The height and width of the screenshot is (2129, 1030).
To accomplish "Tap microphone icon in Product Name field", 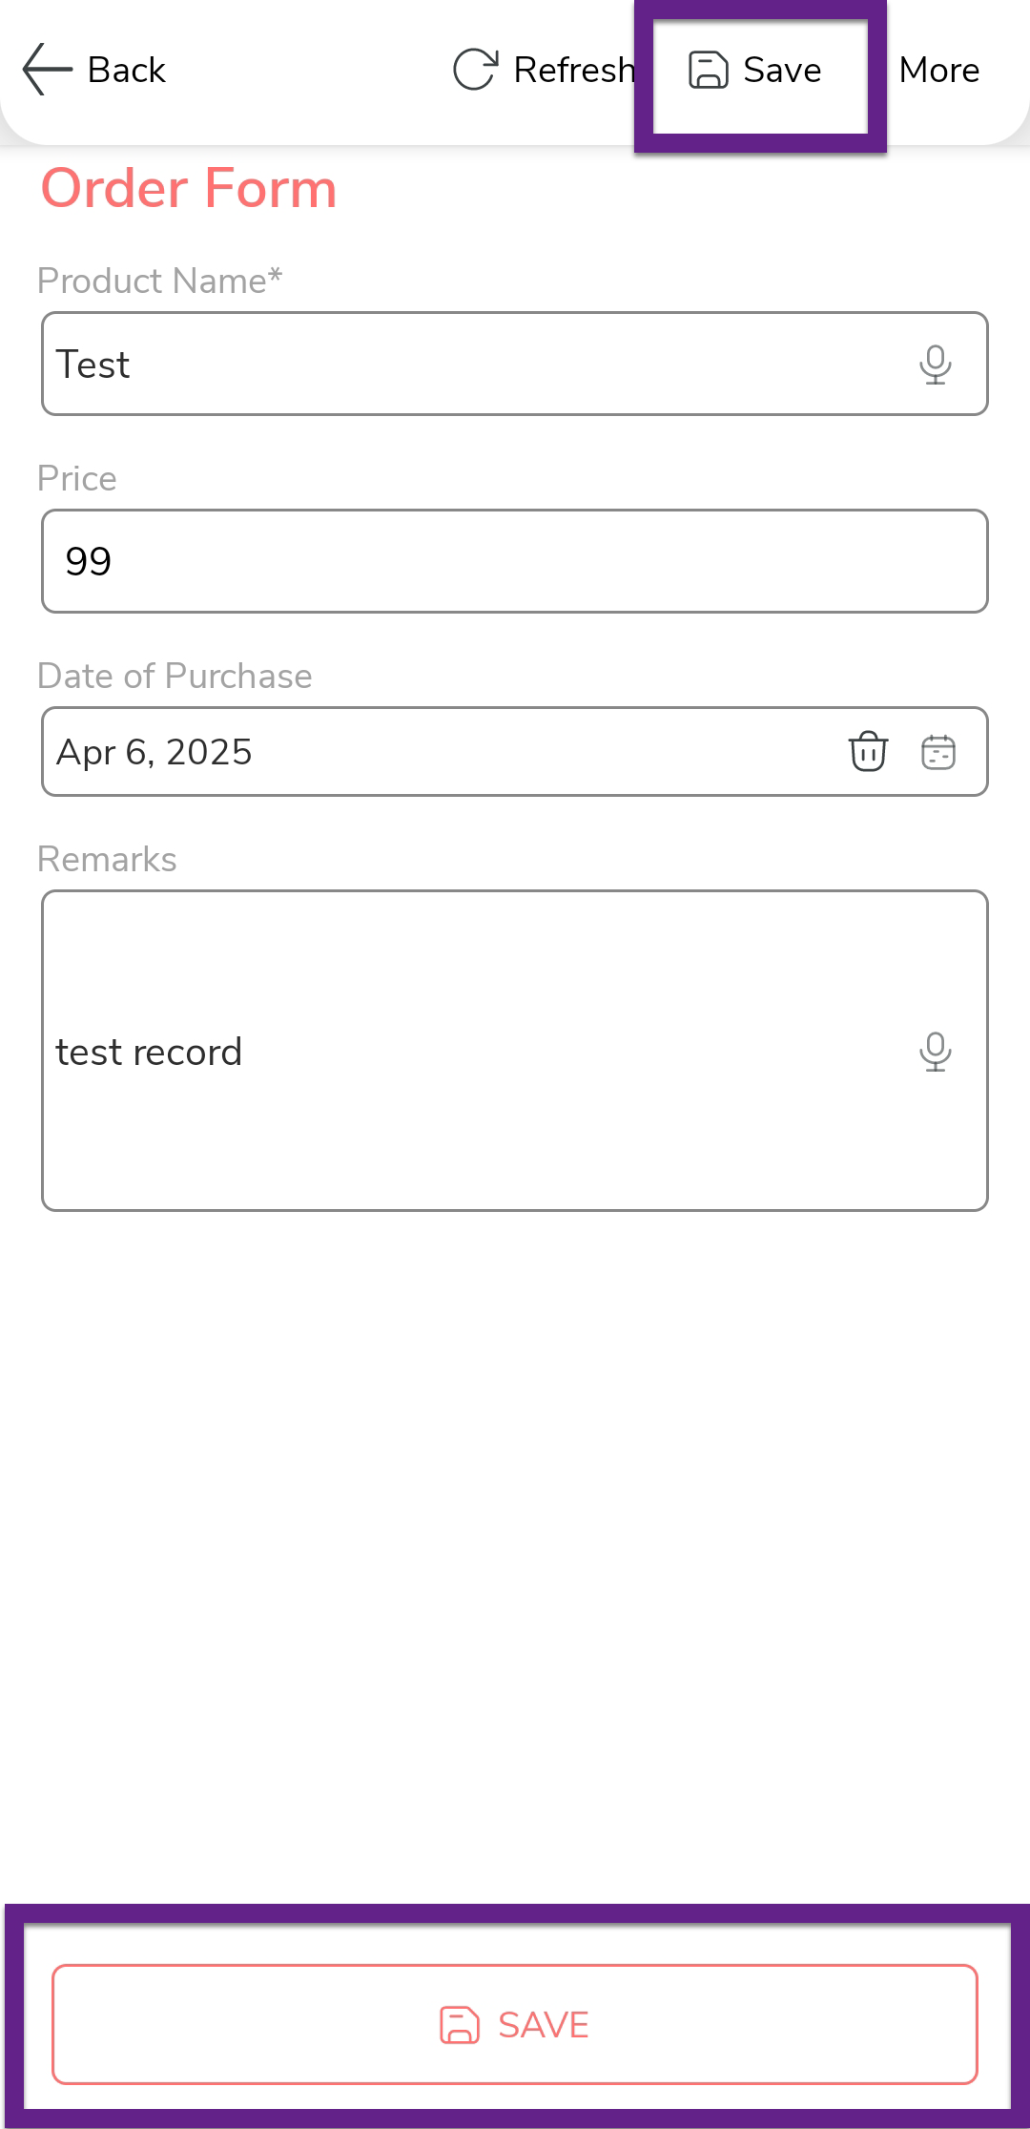I will click(935, 365).
